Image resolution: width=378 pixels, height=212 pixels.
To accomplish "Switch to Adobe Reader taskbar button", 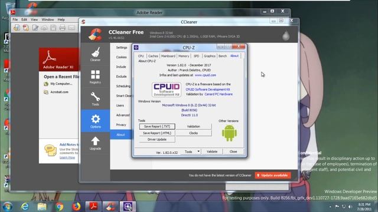I will [93, 207].
